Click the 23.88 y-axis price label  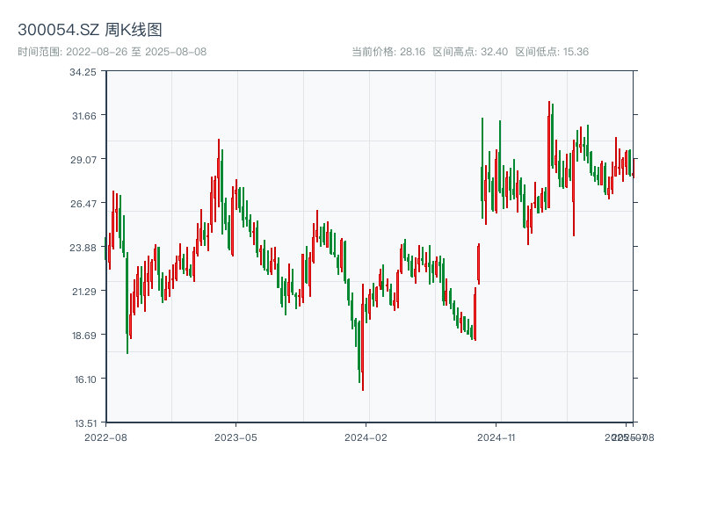(83, 248)
